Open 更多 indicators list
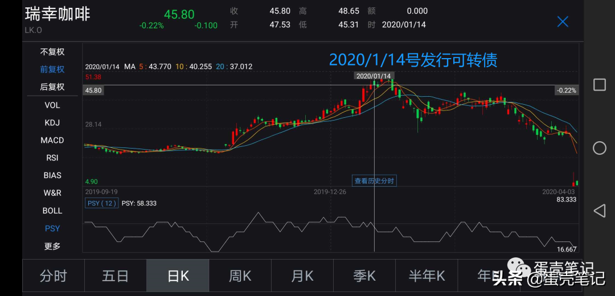 click(52, 246)
